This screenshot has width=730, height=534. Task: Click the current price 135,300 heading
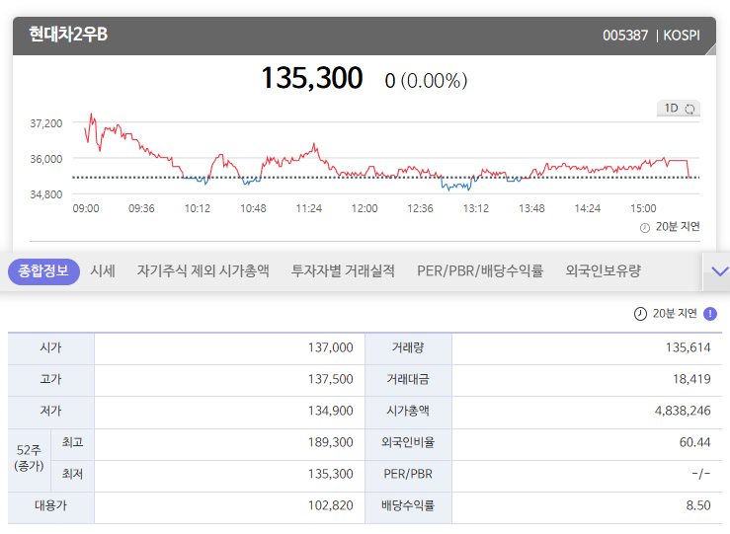311,78
